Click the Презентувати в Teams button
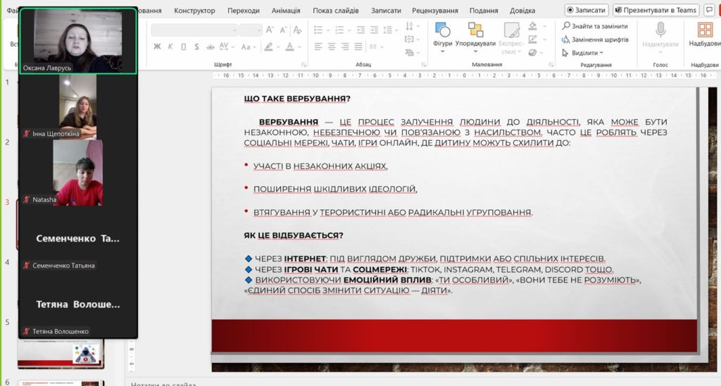Screen dimensions: 721x386 pos(656,10)
